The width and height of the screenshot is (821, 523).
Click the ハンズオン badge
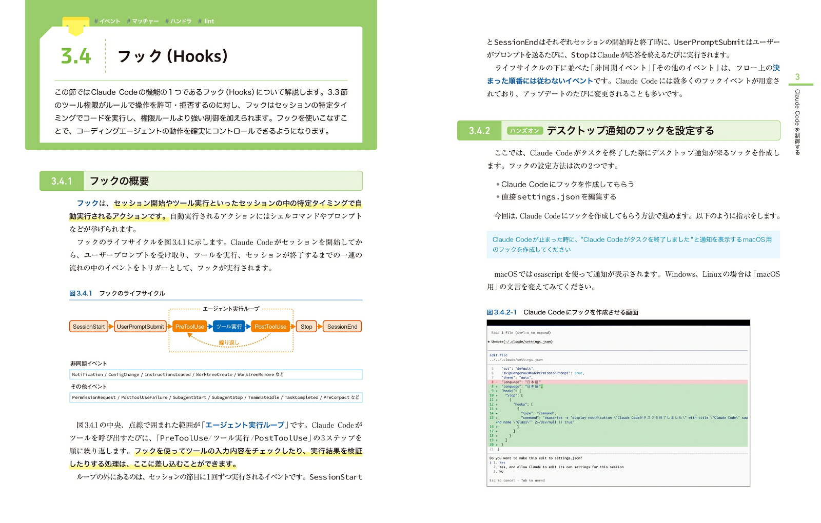pos(525,131)
